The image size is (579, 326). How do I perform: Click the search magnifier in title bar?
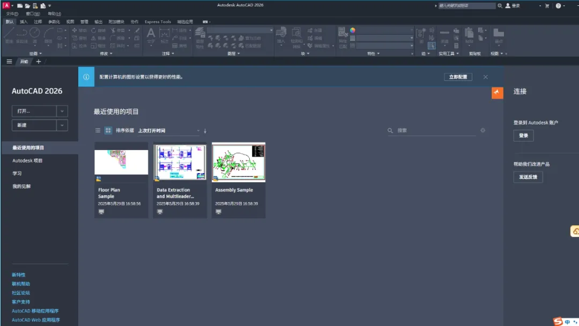[500, 5]
